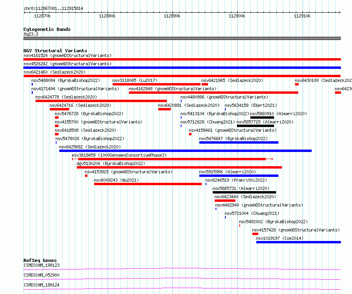Open nsv5413104 (ByrskaBishop2022) label
Image resolution: width=352 pixels, height=294 pixels.
pyautogui.click(x=215, y=114)
